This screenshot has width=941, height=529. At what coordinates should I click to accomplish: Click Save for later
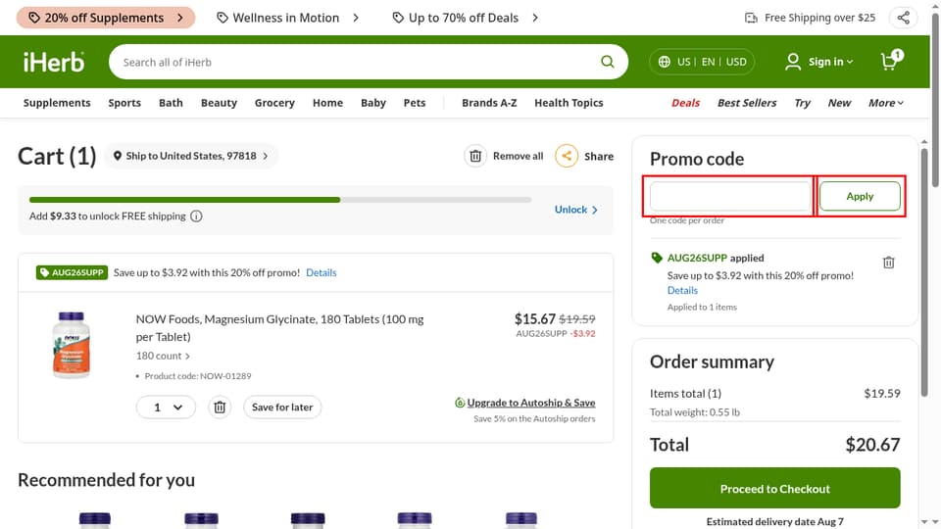coord(282,408)
